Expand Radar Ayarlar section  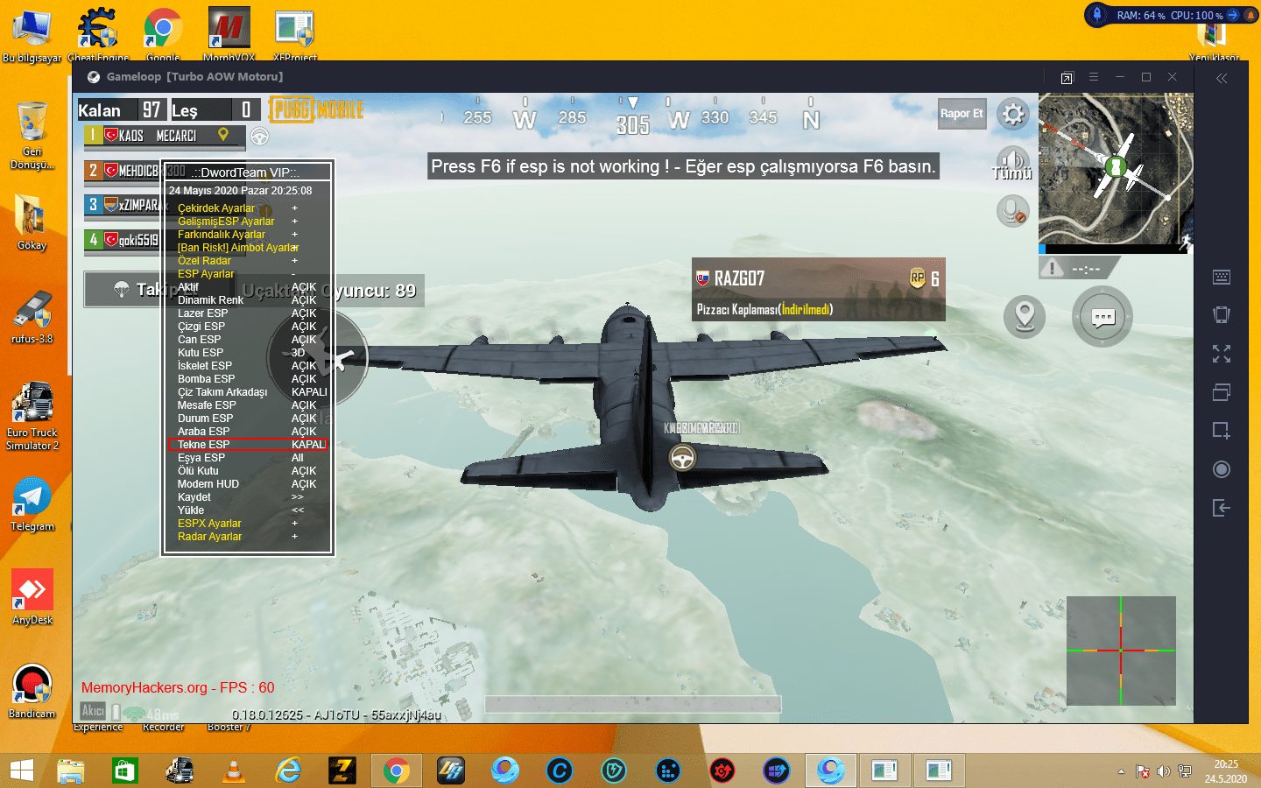coord(248,537)
